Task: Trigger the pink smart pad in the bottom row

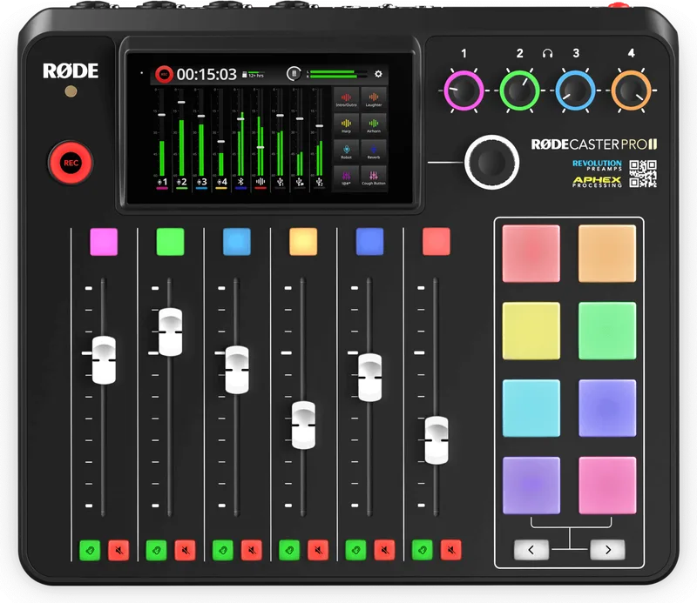Action: click(x=607, y=486)
